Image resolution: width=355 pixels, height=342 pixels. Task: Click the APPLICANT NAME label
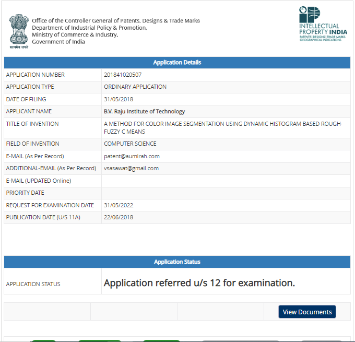[29, 111]
